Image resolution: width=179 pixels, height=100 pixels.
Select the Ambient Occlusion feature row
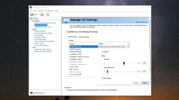pos(84,49)
